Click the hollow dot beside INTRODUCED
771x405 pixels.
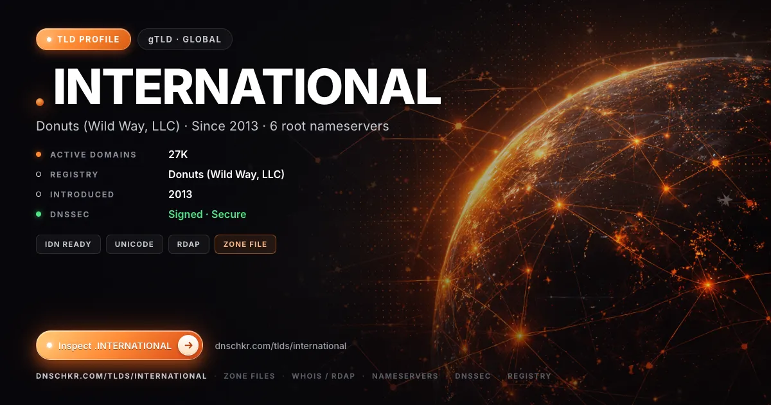coord(39,194)
